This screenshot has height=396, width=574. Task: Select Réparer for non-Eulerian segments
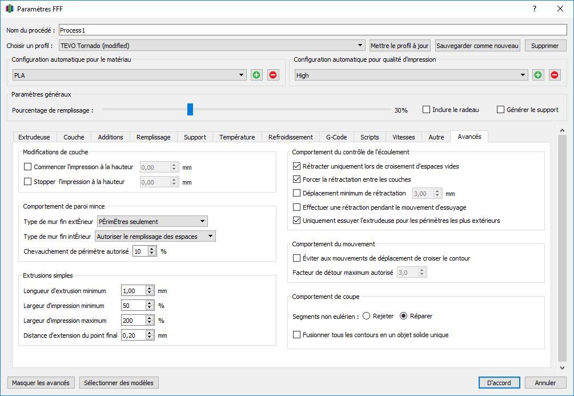(x=403, y=316)
